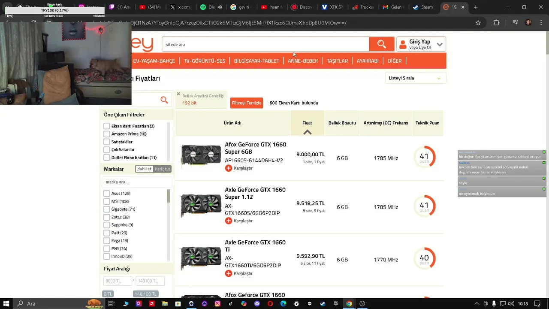Click the Filtreyi Temizle button
The image size is (549, 309).
coord(247,103)
